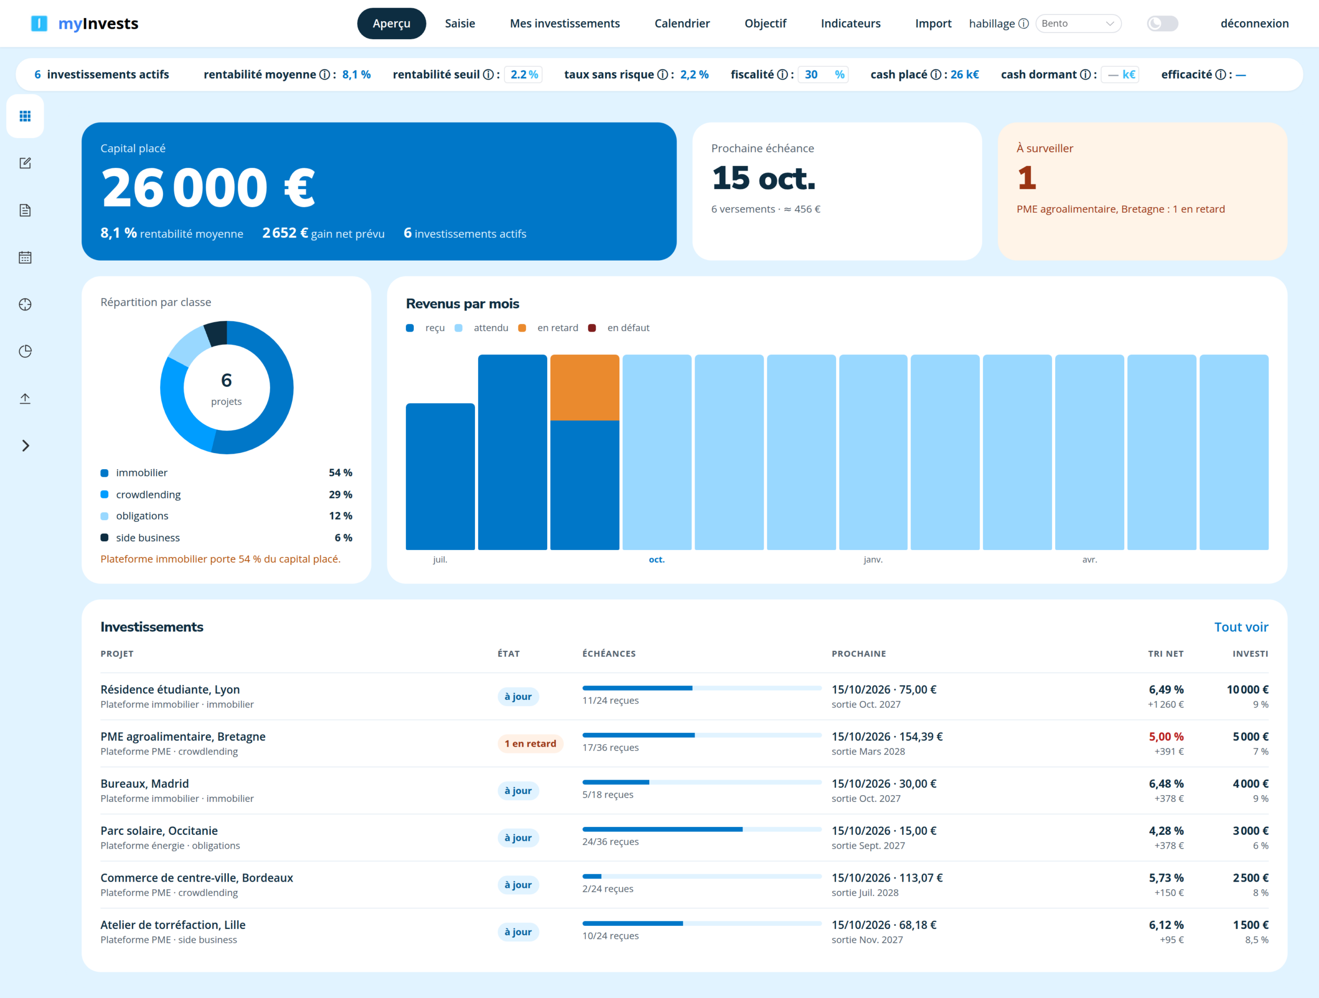Open the calendar sidebar icon
Viewport: 1319px width, 998px height.
[x=25, y=257]
